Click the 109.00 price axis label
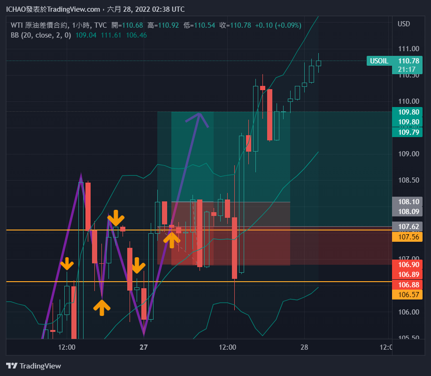Viewport: 431px width, 376px height. pyautogui.click(x=408, y=153)
